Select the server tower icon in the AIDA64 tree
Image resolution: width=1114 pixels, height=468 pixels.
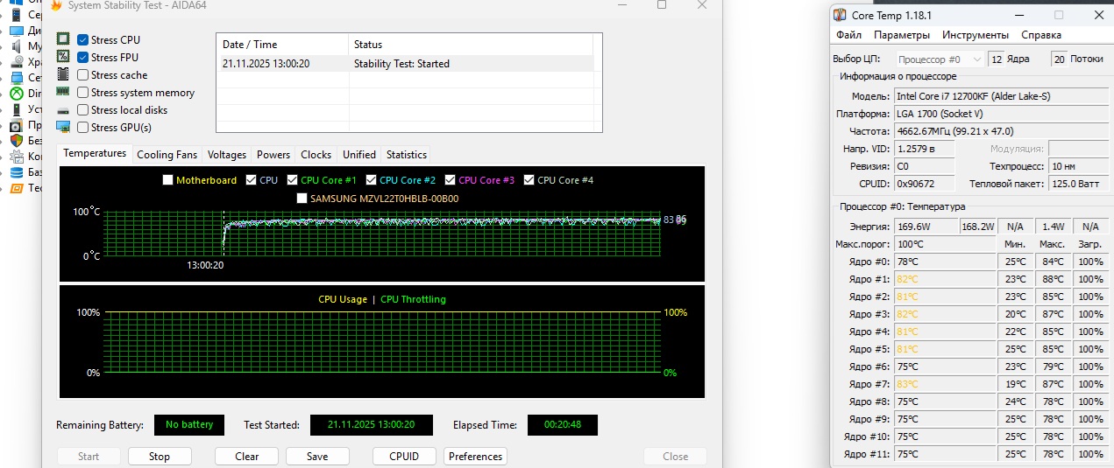(17, 14)
